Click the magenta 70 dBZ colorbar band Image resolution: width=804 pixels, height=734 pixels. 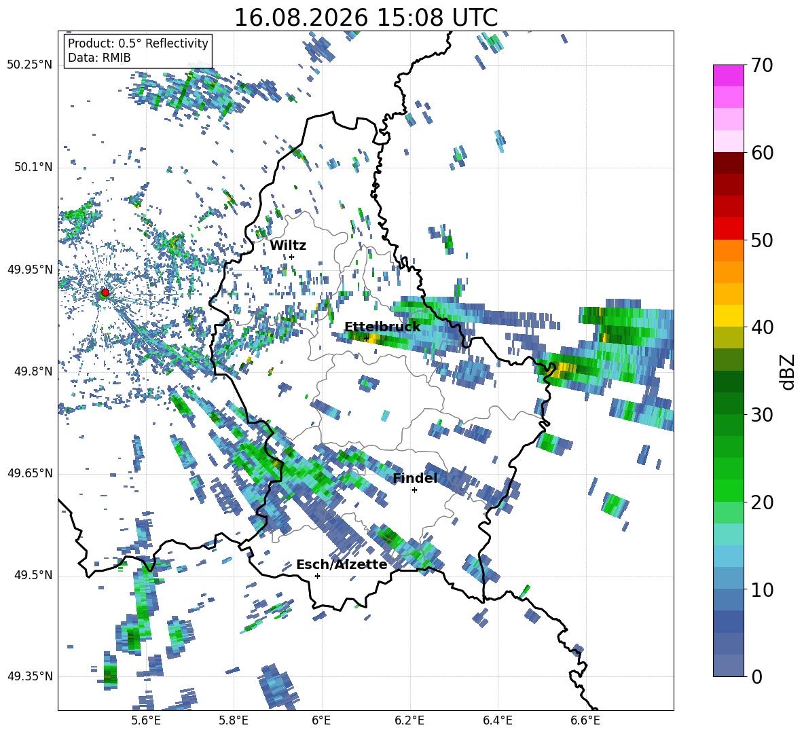[x=728, y=75]
